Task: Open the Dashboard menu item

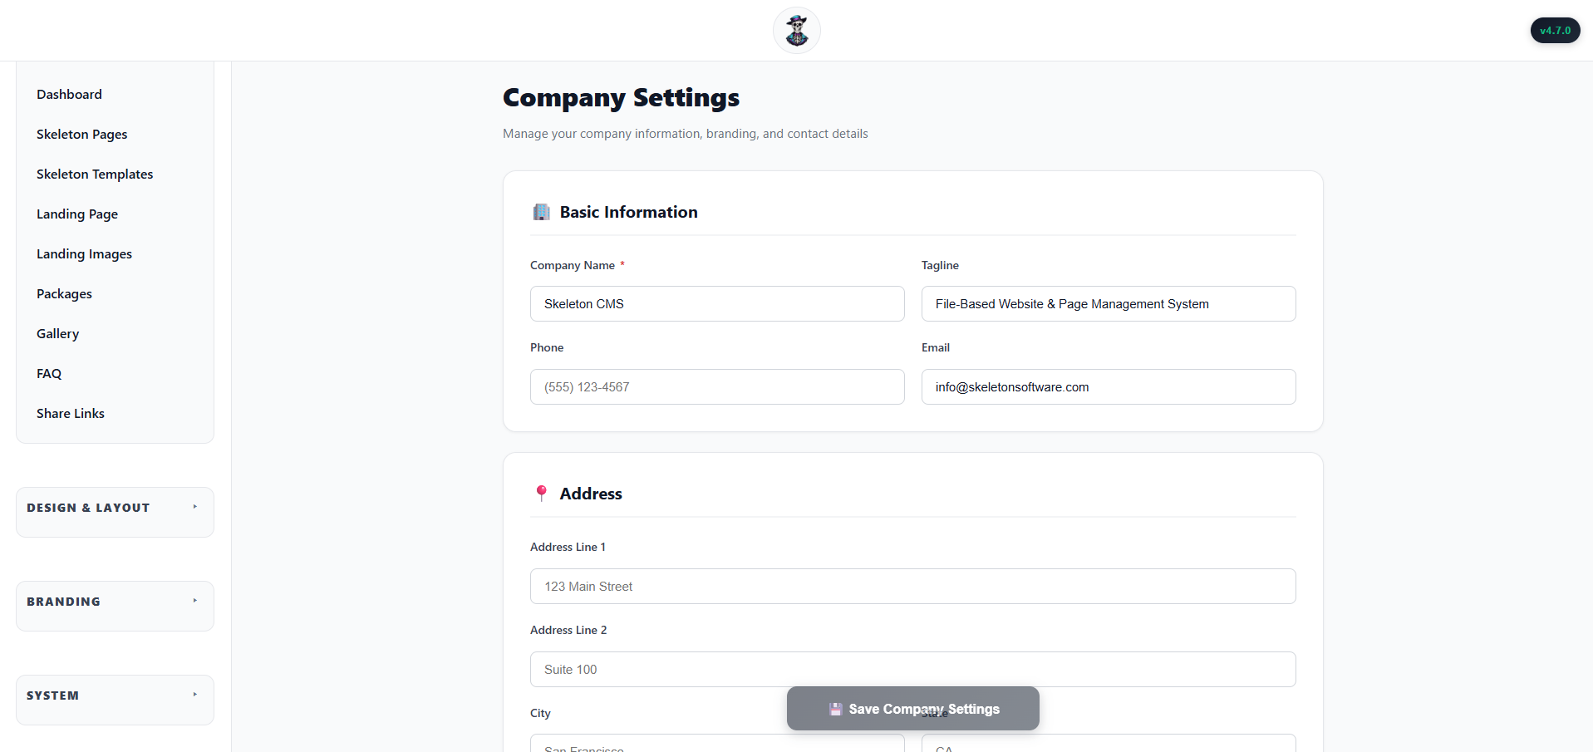Action: point(69,95)
